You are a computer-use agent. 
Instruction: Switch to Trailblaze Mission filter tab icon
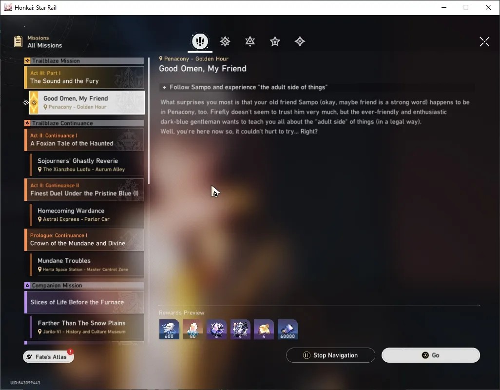[x=225, y=41]
